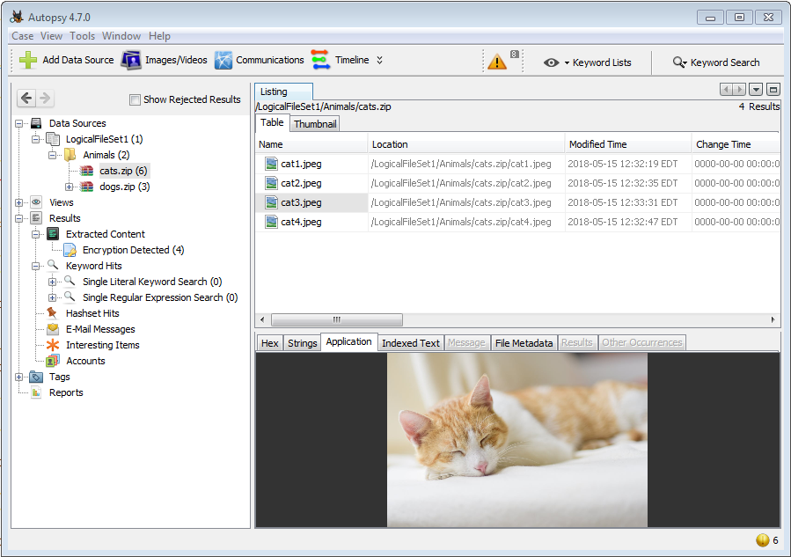791x557 pixels.
Task: Select the cat2.jpeg file row
Action: (301, 183)
